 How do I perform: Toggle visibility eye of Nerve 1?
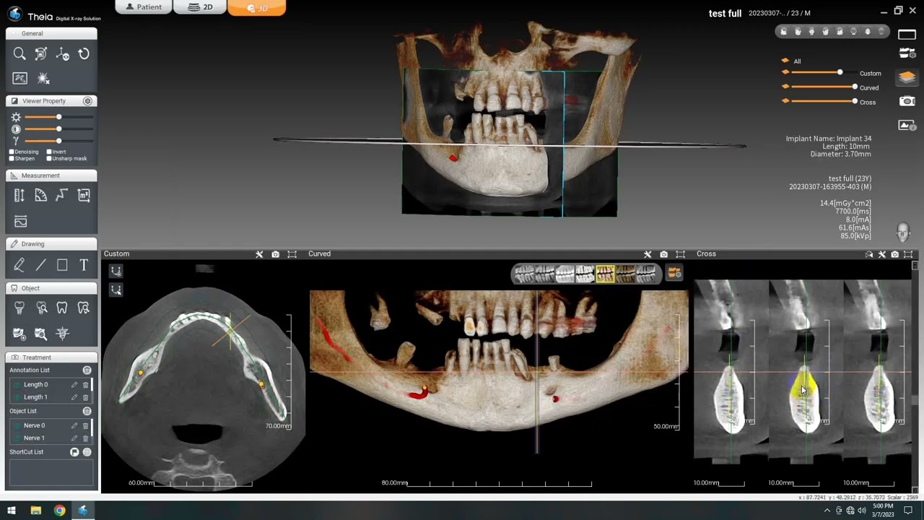pos(17,438)
